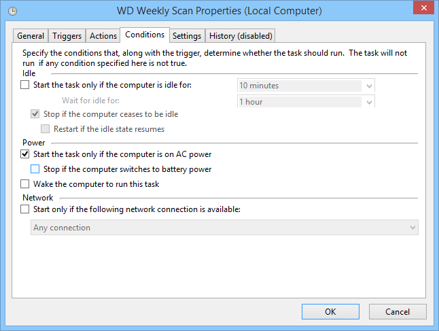The width and height of the screenshot is (439, 331).
Task: Go to the Actions tab
Action: coord(103,36)
